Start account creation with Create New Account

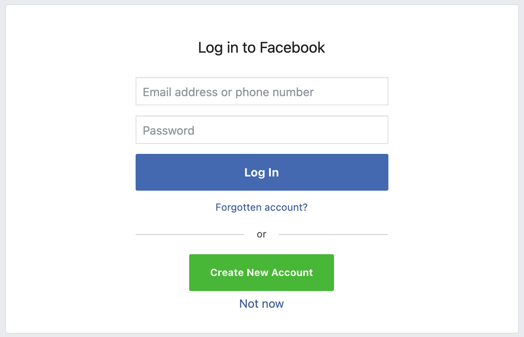coord(261,272)
